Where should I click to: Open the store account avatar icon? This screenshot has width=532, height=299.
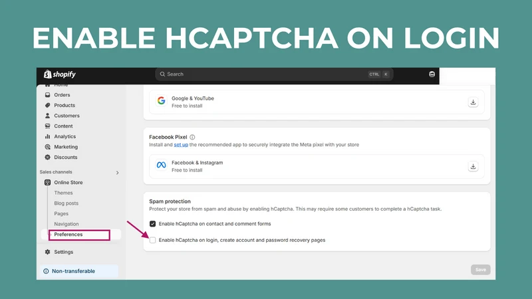click(x=432, y=74)
